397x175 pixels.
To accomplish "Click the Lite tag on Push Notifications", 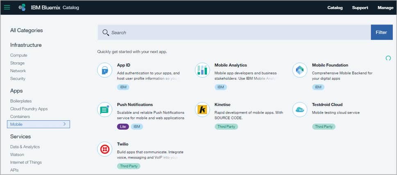I will click(x=123, y=127).
